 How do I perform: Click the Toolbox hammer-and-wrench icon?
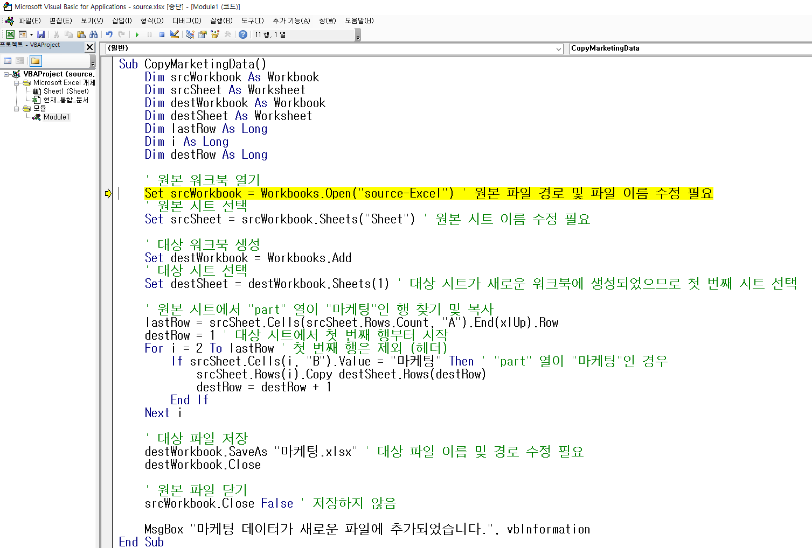click(x=228, y=34)
